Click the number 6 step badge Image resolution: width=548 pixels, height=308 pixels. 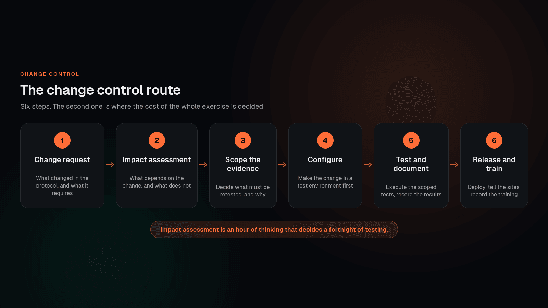pos(494,140)
